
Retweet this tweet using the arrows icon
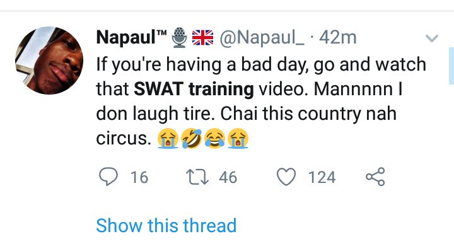click(x=197, y=177)
